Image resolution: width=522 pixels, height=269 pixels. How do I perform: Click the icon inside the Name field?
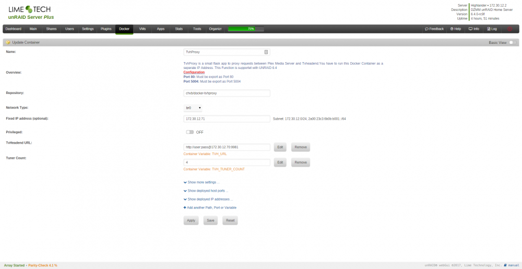pos(266,52)
